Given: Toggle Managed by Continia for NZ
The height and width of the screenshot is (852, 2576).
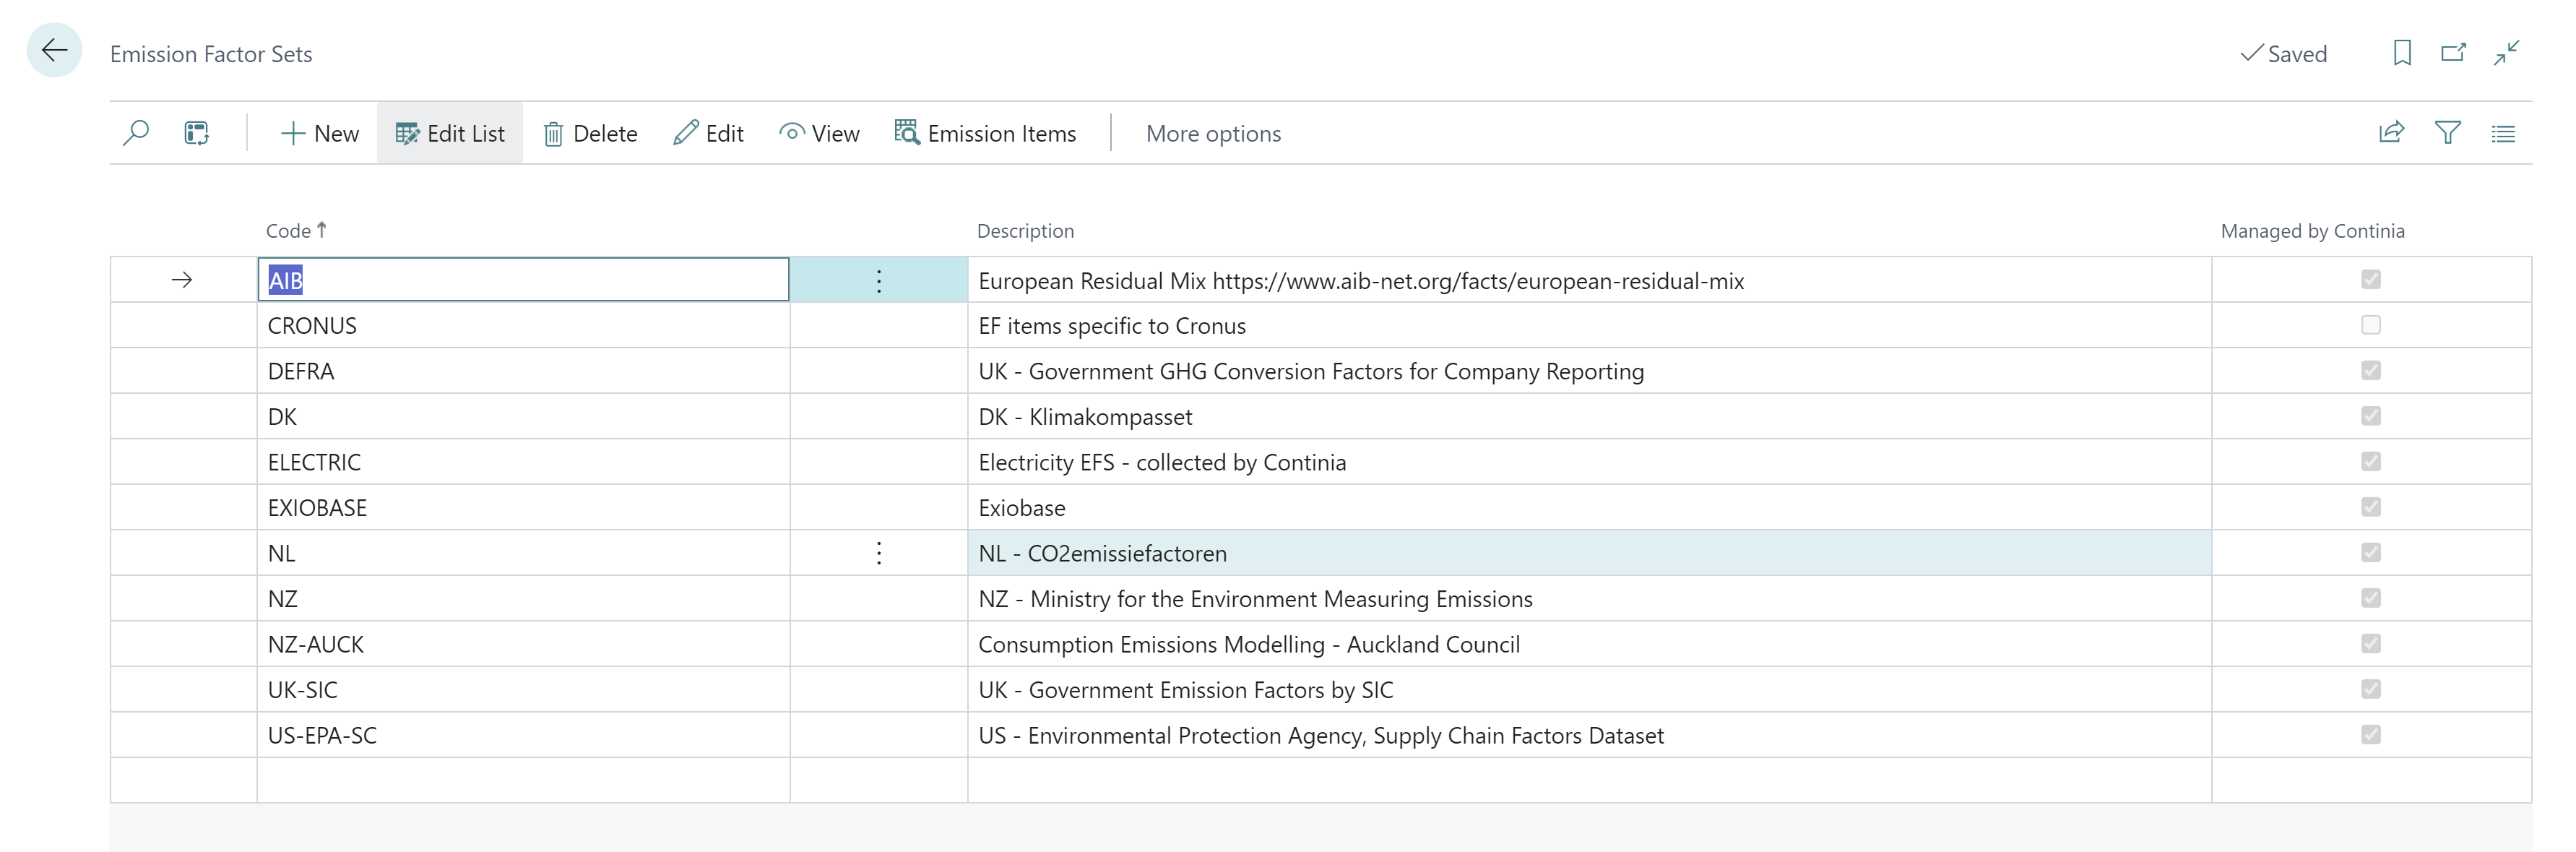Looking at the screenshot, I should point(2370,598).
